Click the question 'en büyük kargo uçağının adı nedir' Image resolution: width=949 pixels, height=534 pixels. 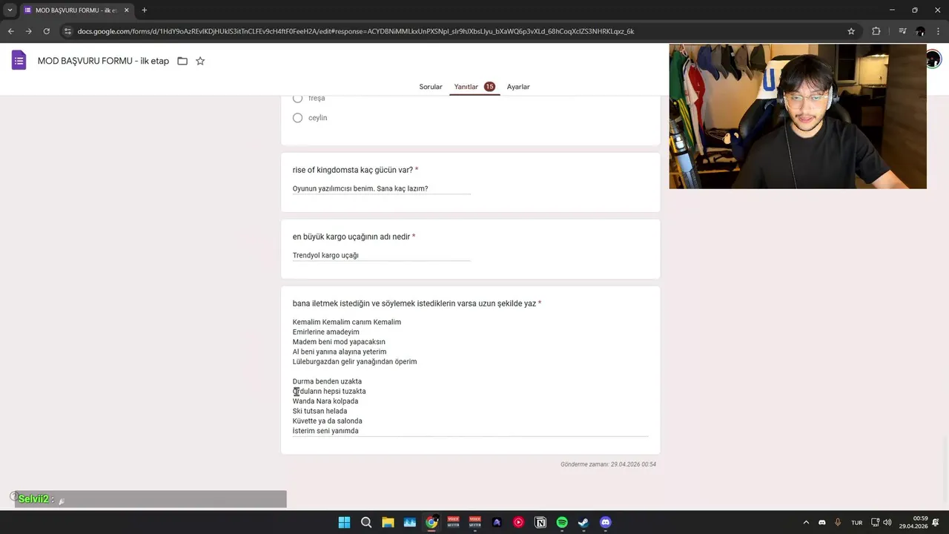[x=351, y=237]
